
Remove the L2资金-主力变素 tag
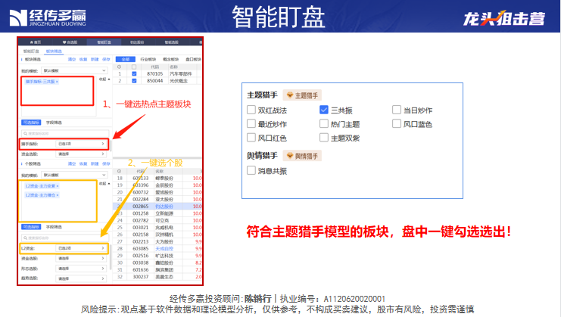pos(58,186)
